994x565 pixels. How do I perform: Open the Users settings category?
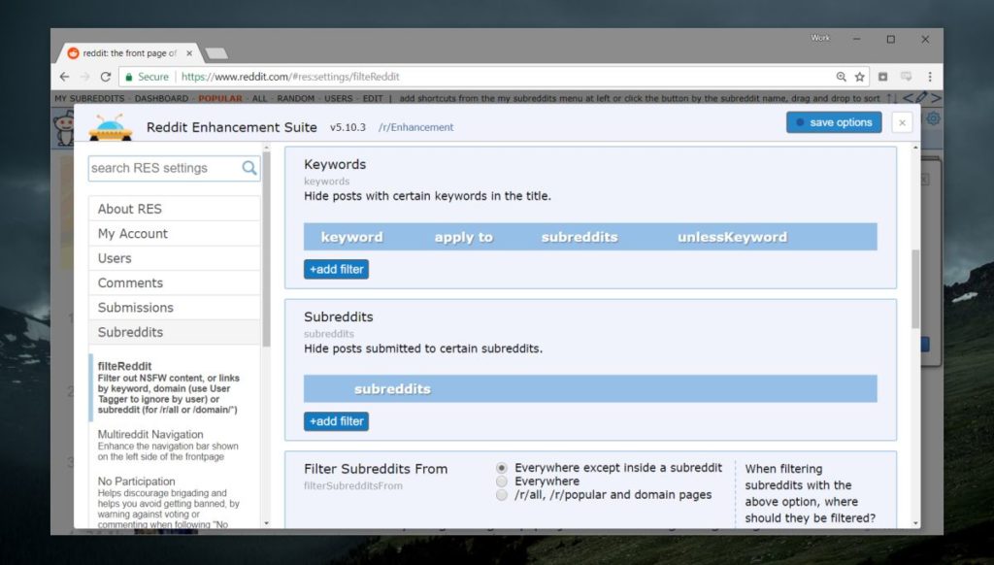175,258
